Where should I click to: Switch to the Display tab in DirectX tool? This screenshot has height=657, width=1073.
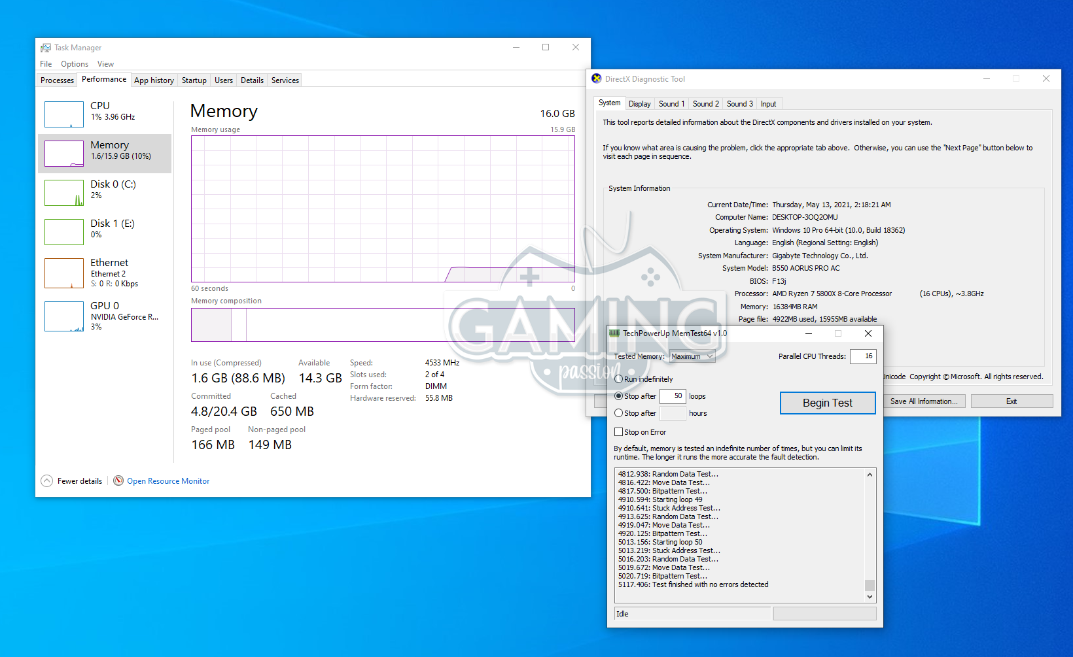pyautogui.click(x=639, y=104)
